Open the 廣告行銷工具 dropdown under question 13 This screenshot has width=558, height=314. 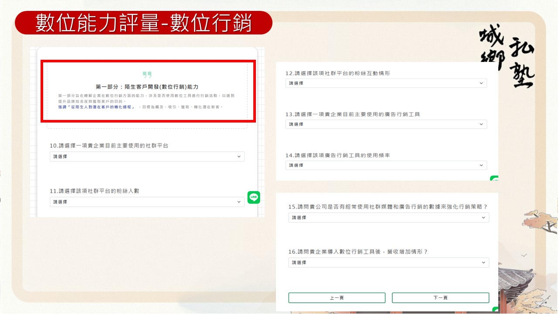click(386, 124)
